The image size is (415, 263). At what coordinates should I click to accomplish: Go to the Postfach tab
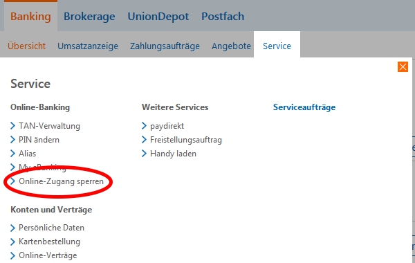pos(223,17)
